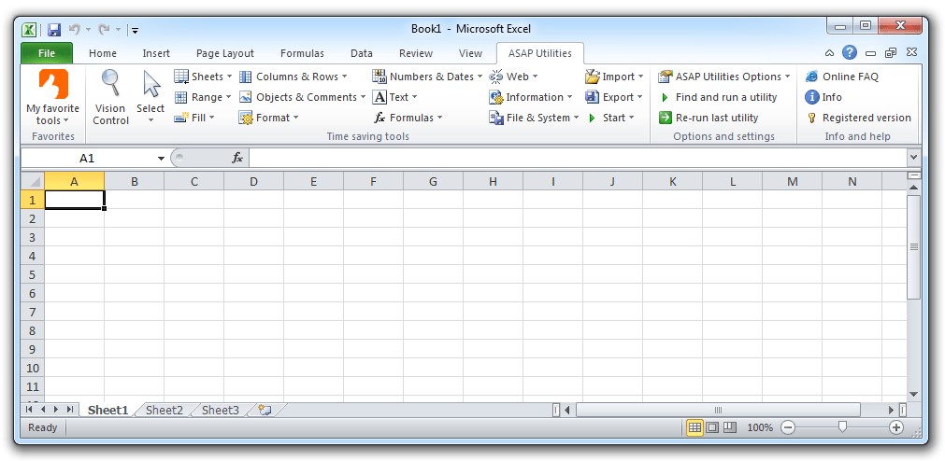Switch to the View ribbon tab

pos(470,53)
